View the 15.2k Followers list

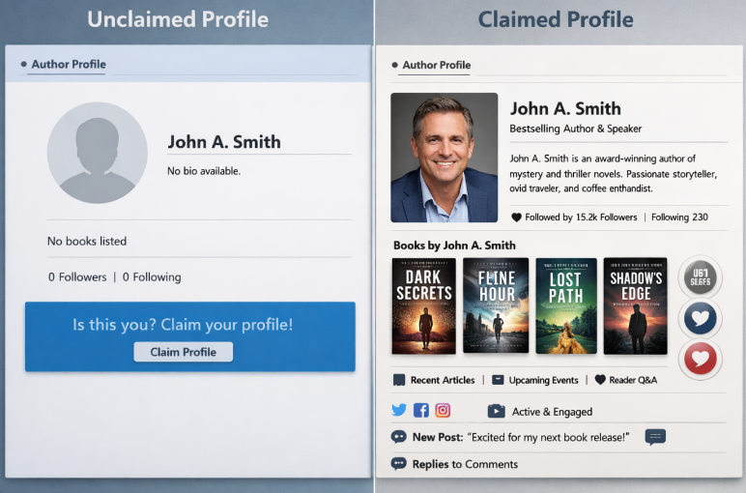(x=574, y=217)
